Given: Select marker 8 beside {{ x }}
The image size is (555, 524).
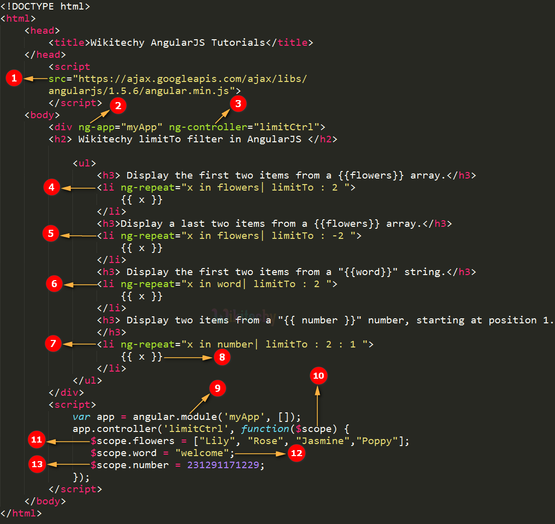Looking at the screenshot, I should [x=222, y=357].
